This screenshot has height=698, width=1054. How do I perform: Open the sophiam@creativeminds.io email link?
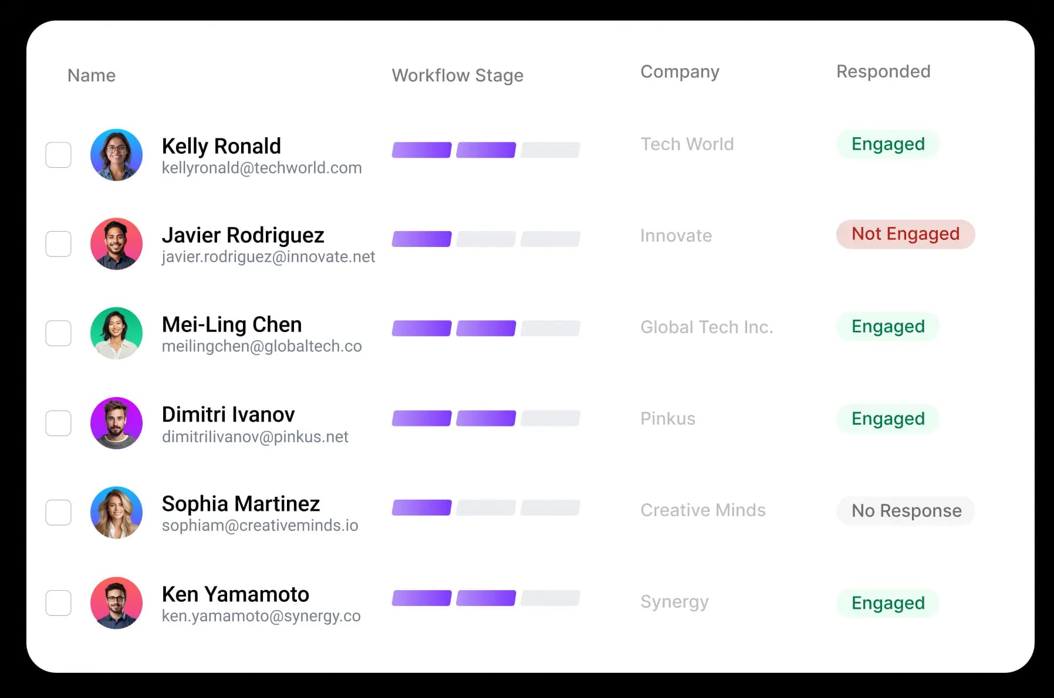tap(260, 526)
